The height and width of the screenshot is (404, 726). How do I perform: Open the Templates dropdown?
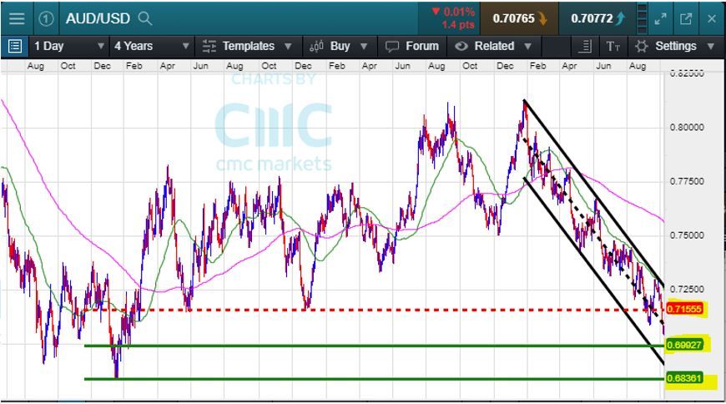pyautogui.click(x=248, y=47)
